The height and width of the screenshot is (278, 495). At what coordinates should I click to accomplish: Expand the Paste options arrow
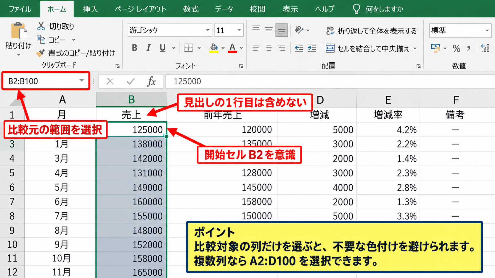click(x=18, y=55)
